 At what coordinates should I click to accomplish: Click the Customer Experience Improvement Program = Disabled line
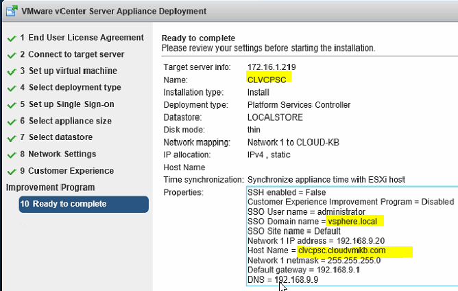tap(350, 202)
